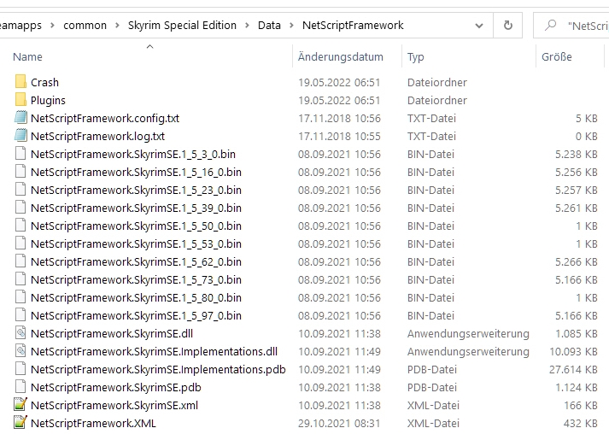Select NetScriptFramework.SkyrimSE.Implementations.pdb file
Viewport: 609px width, 434px height.
pos(157,369)
